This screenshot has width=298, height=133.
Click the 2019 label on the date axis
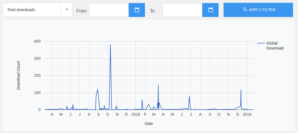(247, 115)
